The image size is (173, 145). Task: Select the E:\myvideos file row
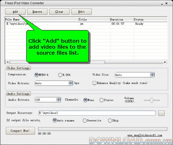[86, 24]
